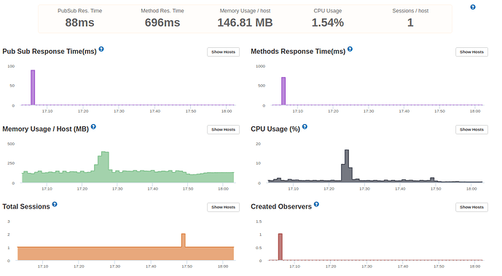Screen dimensions: 502x276
Task: Select the Sessions / host value 1
Action: coord(410,23)
